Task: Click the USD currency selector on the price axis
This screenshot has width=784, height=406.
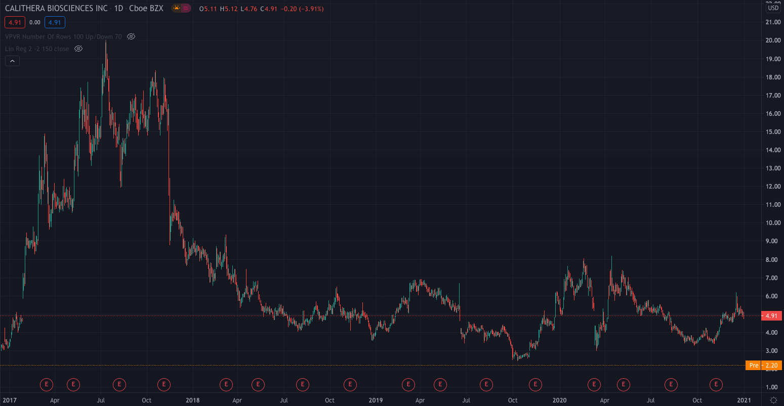Action: pyautogui.click(x=774, y=8)
